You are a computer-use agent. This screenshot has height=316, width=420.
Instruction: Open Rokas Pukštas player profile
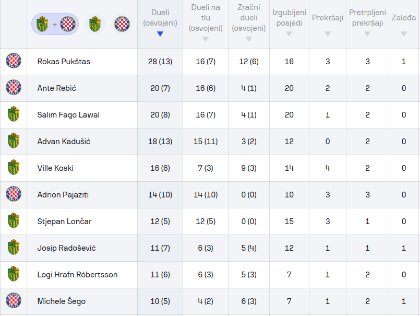(64, 62)
